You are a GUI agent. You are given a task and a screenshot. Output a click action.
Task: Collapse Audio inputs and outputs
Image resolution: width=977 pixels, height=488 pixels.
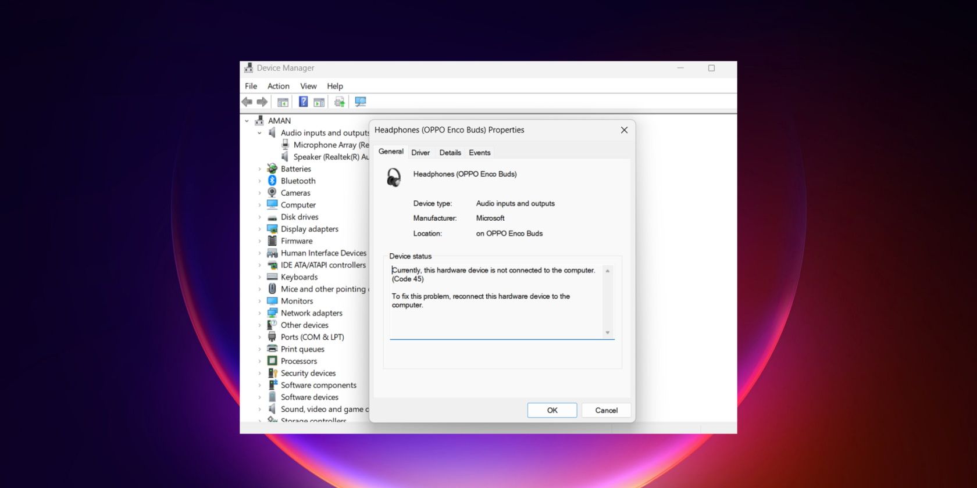point(260,133)
